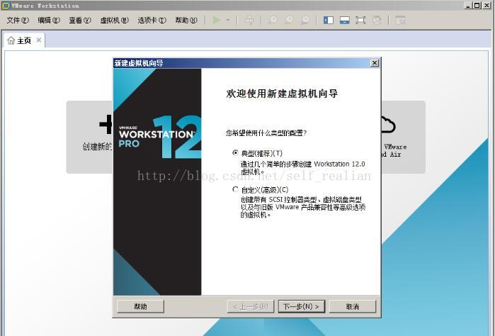The height and width of the screenshot is (336, 495).
Task: Click the plus icon for creating a VM
Action: [106, 124]
